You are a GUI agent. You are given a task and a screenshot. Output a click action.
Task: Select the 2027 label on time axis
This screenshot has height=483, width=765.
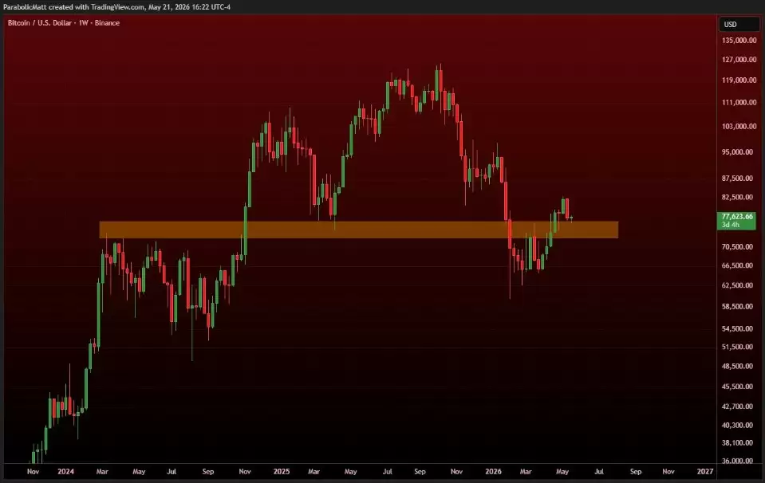coord(705,471)
